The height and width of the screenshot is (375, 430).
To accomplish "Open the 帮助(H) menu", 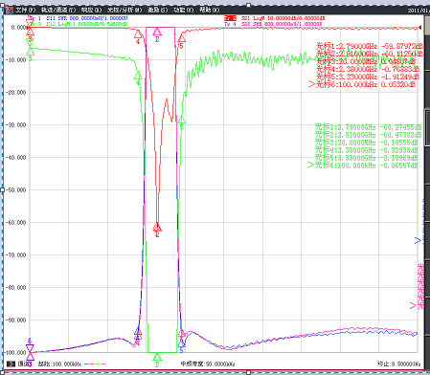I will [210, 10].
